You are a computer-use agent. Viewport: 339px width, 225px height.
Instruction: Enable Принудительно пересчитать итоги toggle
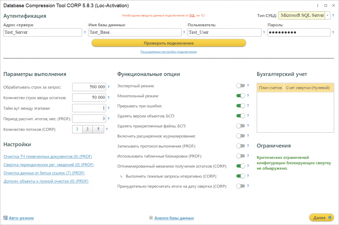(240, 186)
